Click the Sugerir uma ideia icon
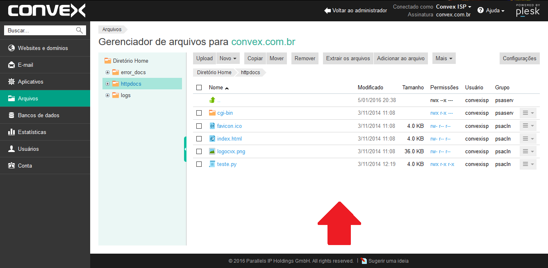The height and width of the screenshot is (268, 548). tap(364, 261)
